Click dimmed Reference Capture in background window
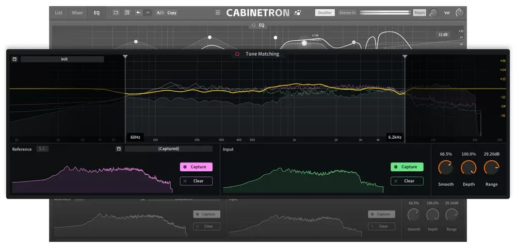This screenshot has height=248, width=516. click(207, 214)
